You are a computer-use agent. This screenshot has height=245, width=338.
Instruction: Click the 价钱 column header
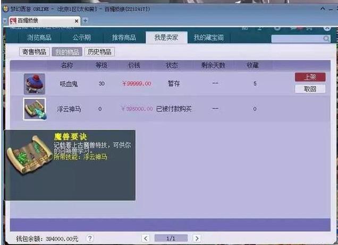click(x=134, y=65)
